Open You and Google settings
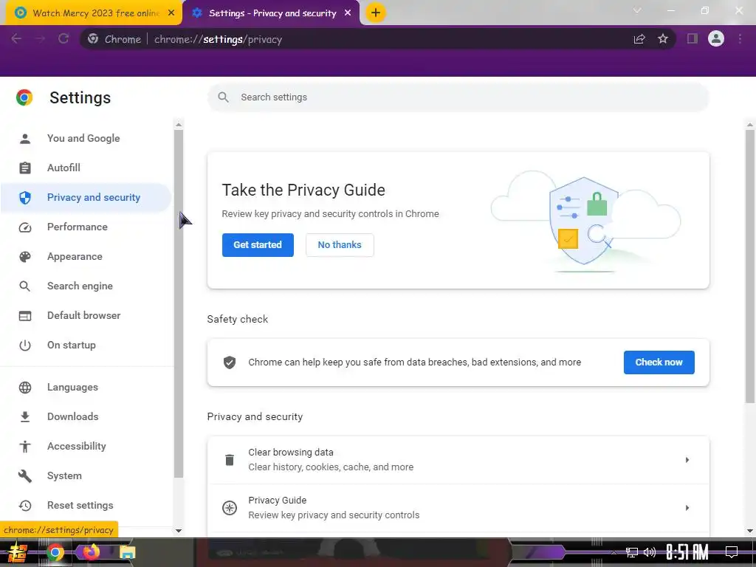This screenshot has height=567, width=756. (x=86, y=138)
